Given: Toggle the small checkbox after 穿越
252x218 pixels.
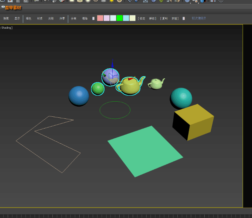Looking at the screenshot, I should 184,19.
